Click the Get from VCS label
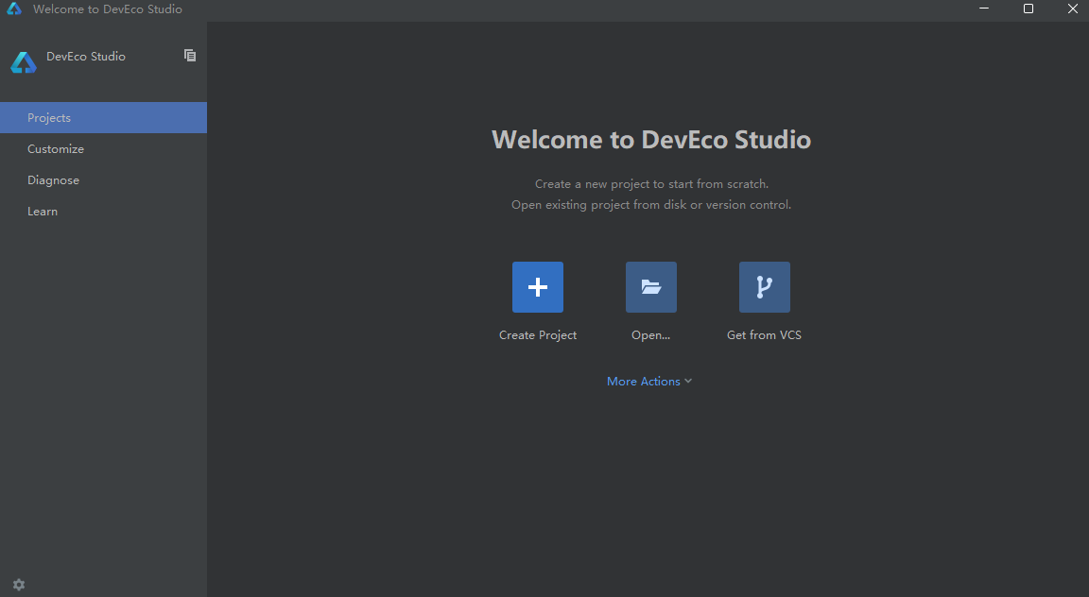The image size is (1089, 597). click(764, 334)
